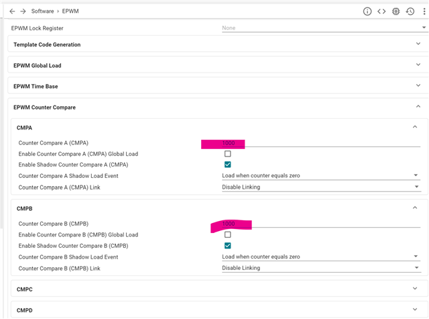The height and width of the screenshot is (319, 429).
Task: Open Counter Compare B Link dropdown
Action: coord(320,267)
